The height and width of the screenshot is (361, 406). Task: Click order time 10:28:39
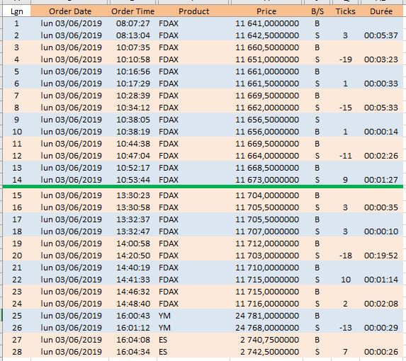tap(132, 96)
